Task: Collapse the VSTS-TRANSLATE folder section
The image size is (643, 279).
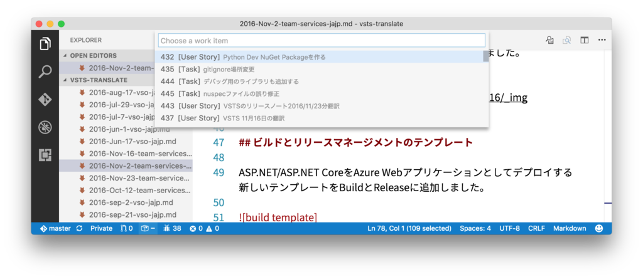Action: [99, 80]
